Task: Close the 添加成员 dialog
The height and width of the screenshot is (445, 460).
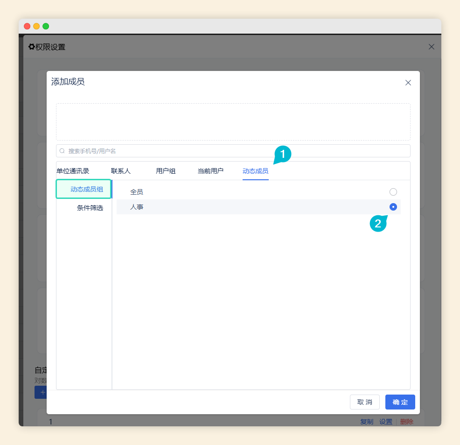Action: (x=408, y=83)
